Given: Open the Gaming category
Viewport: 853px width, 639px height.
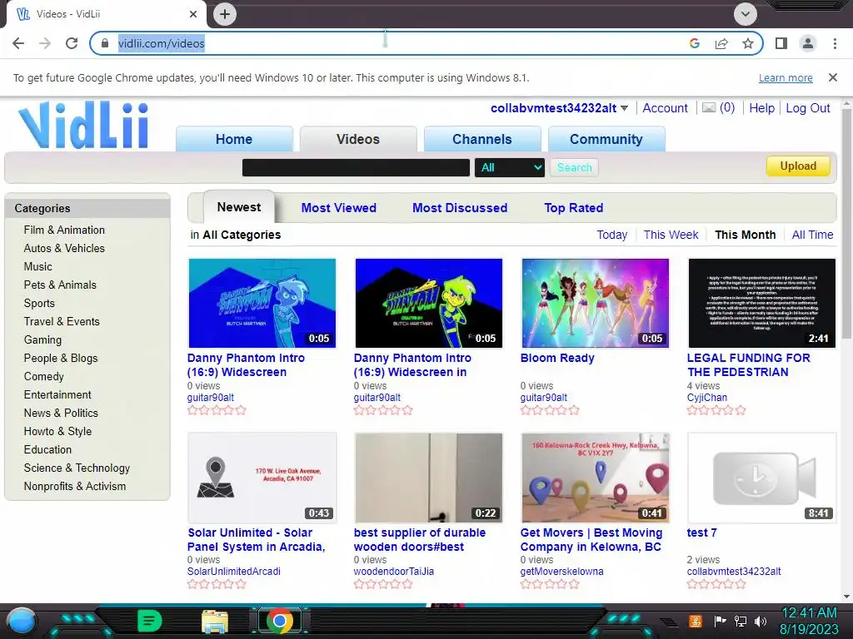Looking at the screenshot, I should 42,339.
